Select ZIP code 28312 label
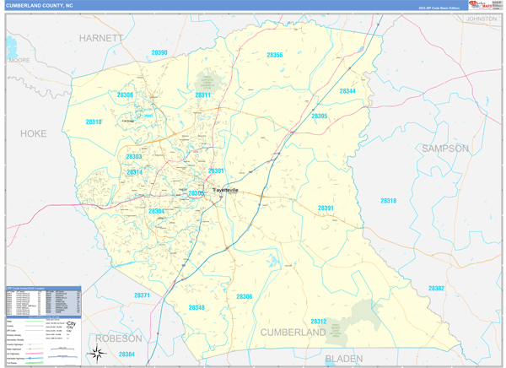This screenshot has height=368, width=506. click(x=319, y=322)
